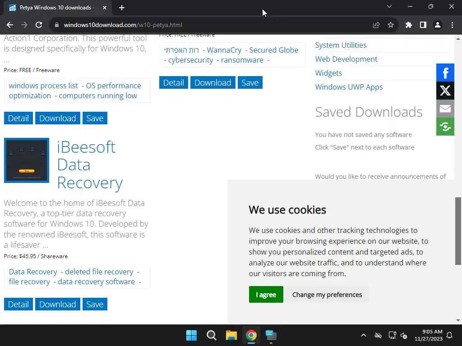
Task: Share this page via toolbar icon
Action: [376, 25]
